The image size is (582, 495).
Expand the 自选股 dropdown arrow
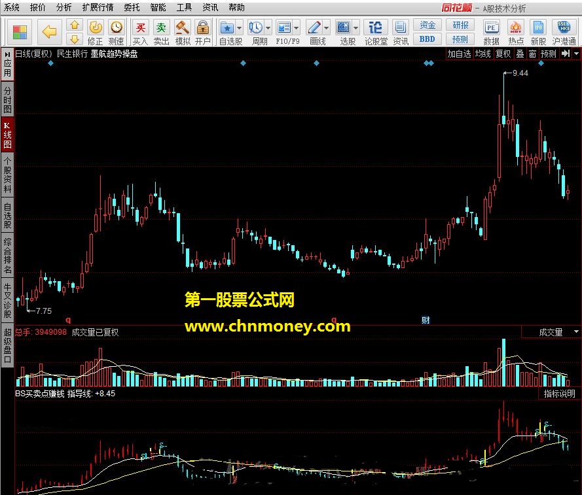click(x=239, y=28)
